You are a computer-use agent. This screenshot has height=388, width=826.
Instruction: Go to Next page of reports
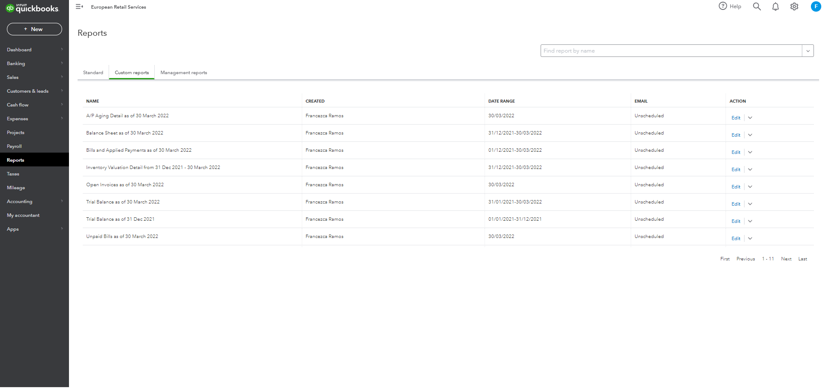pyautogui.click(x=786, y=259)
